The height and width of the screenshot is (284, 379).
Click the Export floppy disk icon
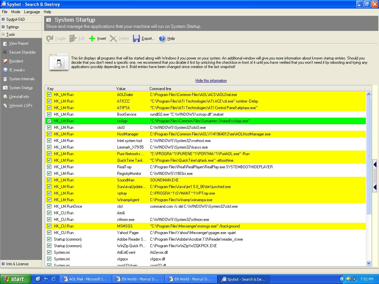coord(136,38)
